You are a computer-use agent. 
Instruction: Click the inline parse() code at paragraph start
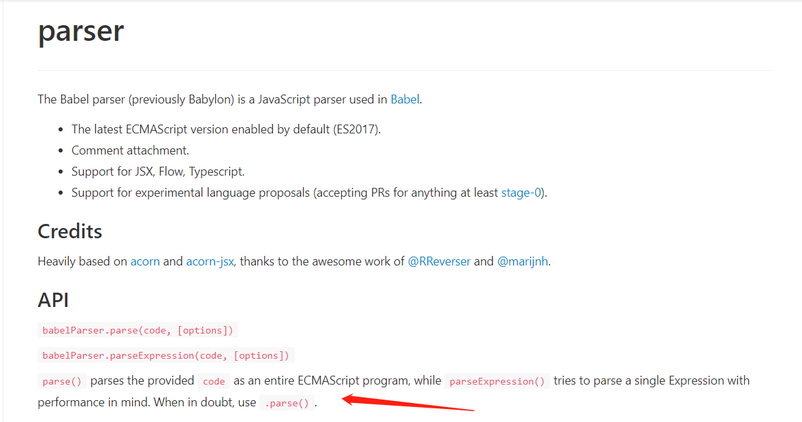coord(62,381)
